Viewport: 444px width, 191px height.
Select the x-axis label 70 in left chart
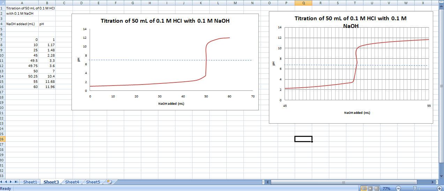(x=253, y=96)
